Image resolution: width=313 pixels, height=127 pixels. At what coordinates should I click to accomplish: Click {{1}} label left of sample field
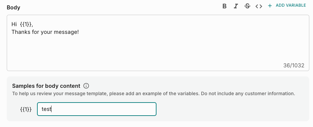point(26,109)
